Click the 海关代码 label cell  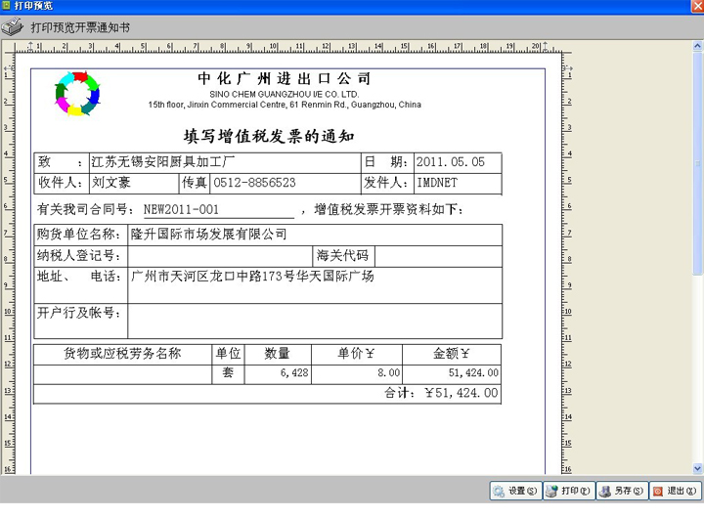(x=343, y=256)
